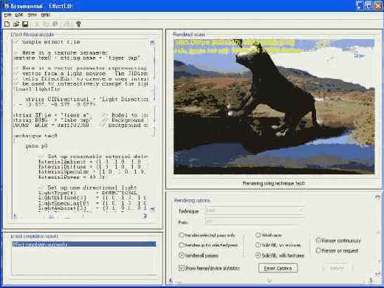Open the Pass dropdown
The height and width of the screenshot is (288, 384).
tap(255, 222)
